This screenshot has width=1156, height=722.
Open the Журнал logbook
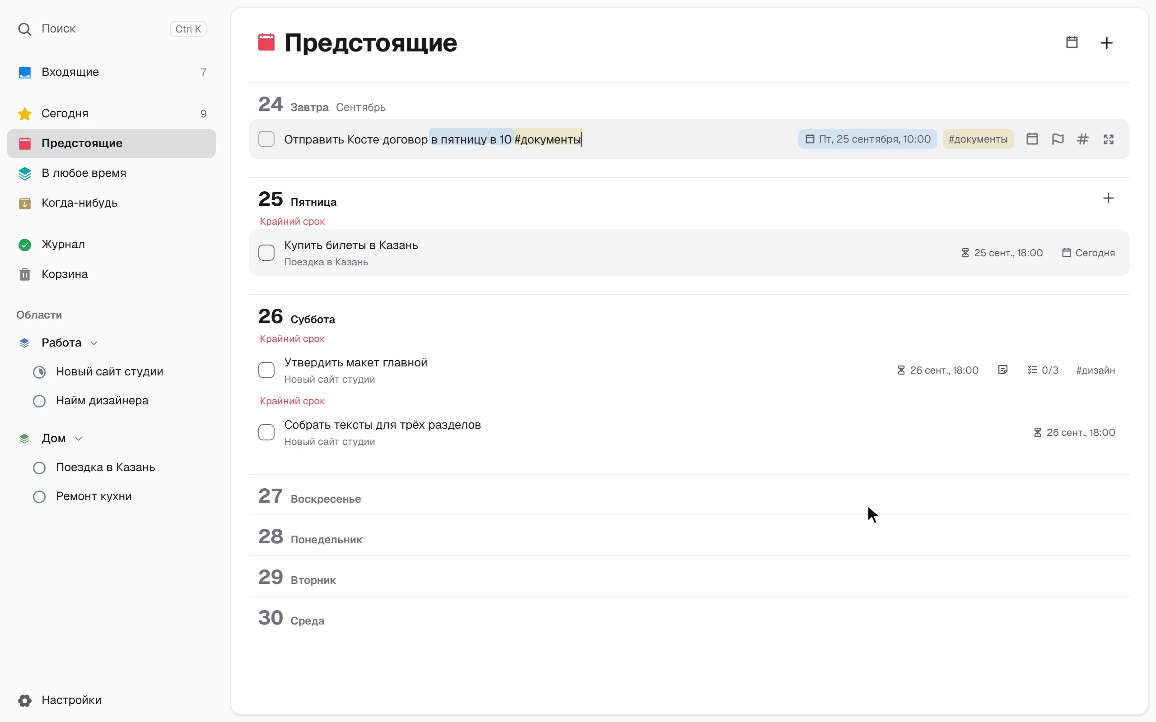111,245
